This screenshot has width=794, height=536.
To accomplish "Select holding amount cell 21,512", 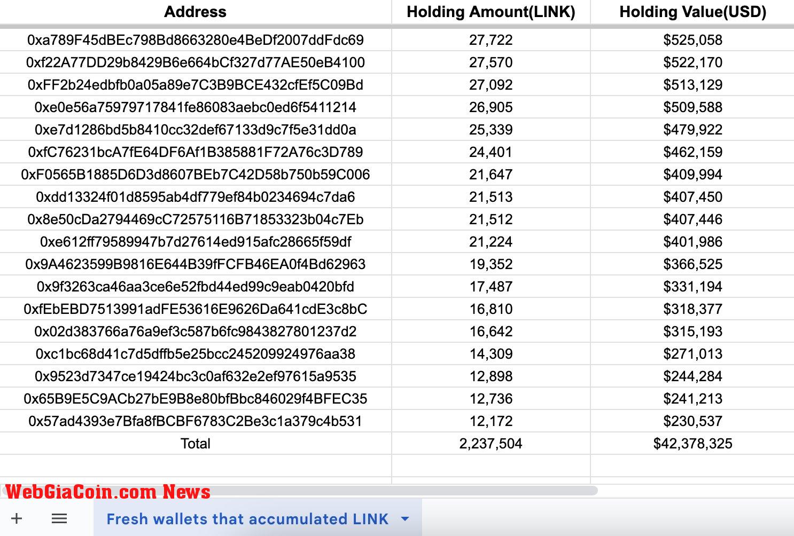I will [x=491, y=219].
